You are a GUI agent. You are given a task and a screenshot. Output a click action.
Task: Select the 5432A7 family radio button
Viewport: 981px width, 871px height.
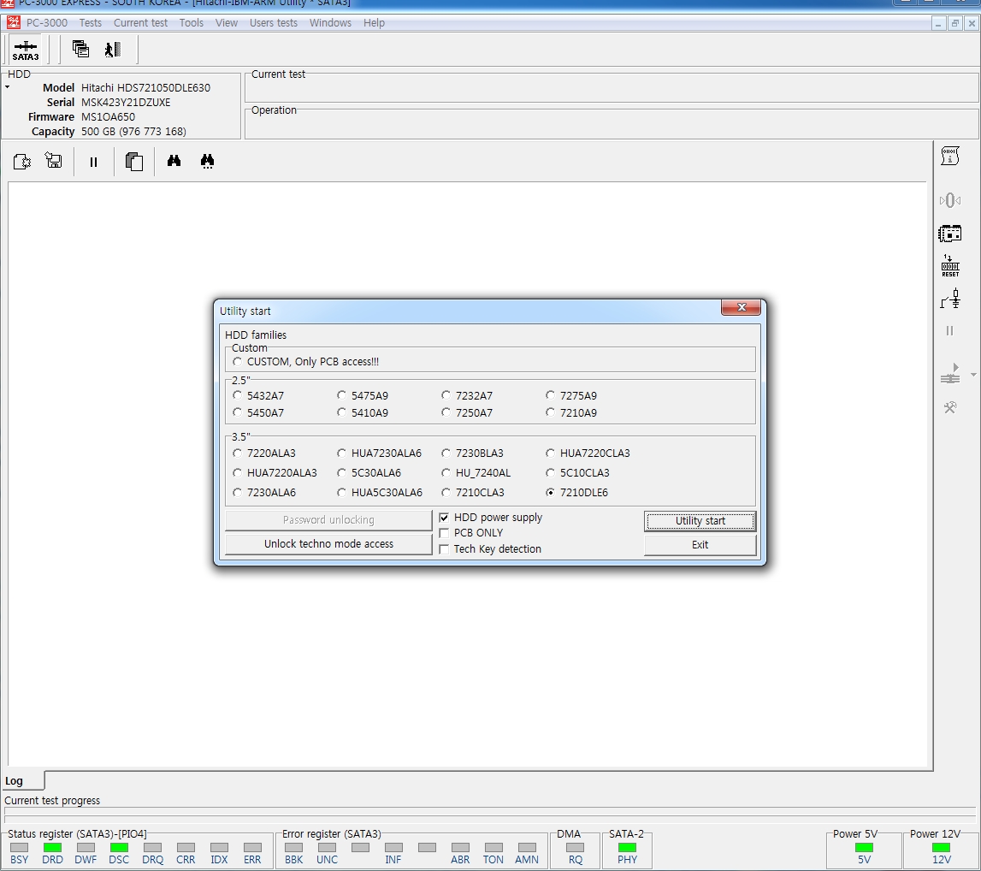tap(237, 395)
